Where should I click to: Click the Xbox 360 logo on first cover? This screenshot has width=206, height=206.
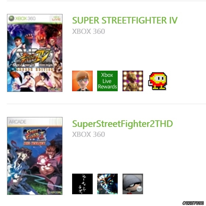(x=22, y=18)
